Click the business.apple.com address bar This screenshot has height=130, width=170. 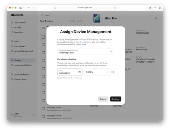[x=85, y=8]
